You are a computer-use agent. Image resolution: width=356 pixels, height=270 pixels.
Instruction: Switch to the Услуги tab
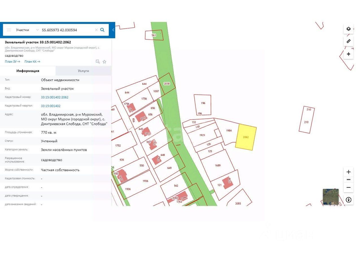pos(83,71)
